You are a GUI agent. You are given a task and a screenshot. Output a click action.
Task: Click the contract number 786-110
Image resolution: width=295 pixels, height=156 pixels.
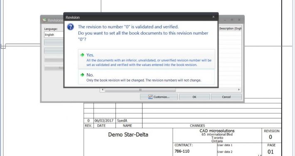tap(182, 151)
